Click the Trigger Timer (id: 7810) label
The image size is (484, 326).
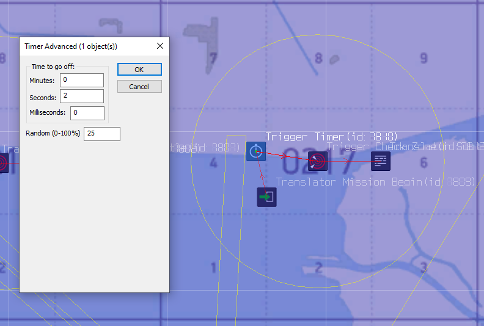click(331, 136)
